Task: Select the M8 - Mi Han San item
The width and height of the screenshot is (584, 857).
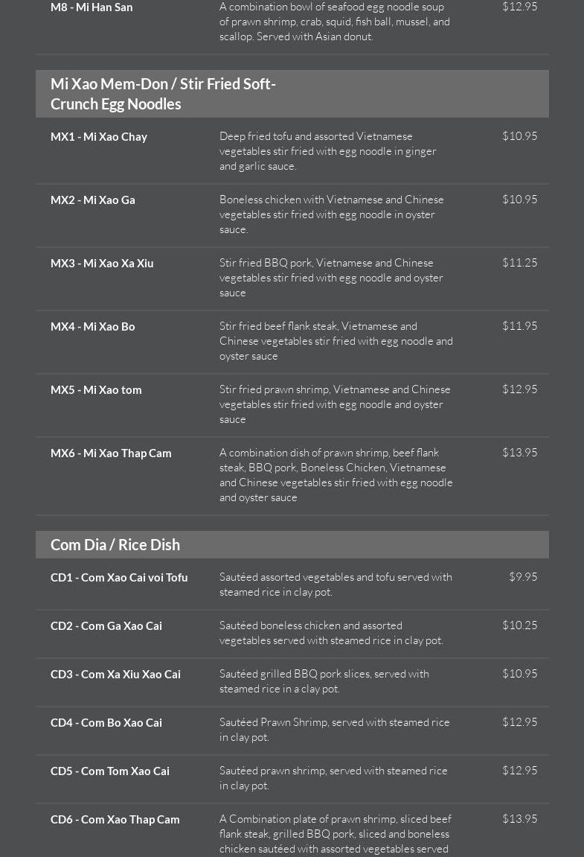Action: 92,7
